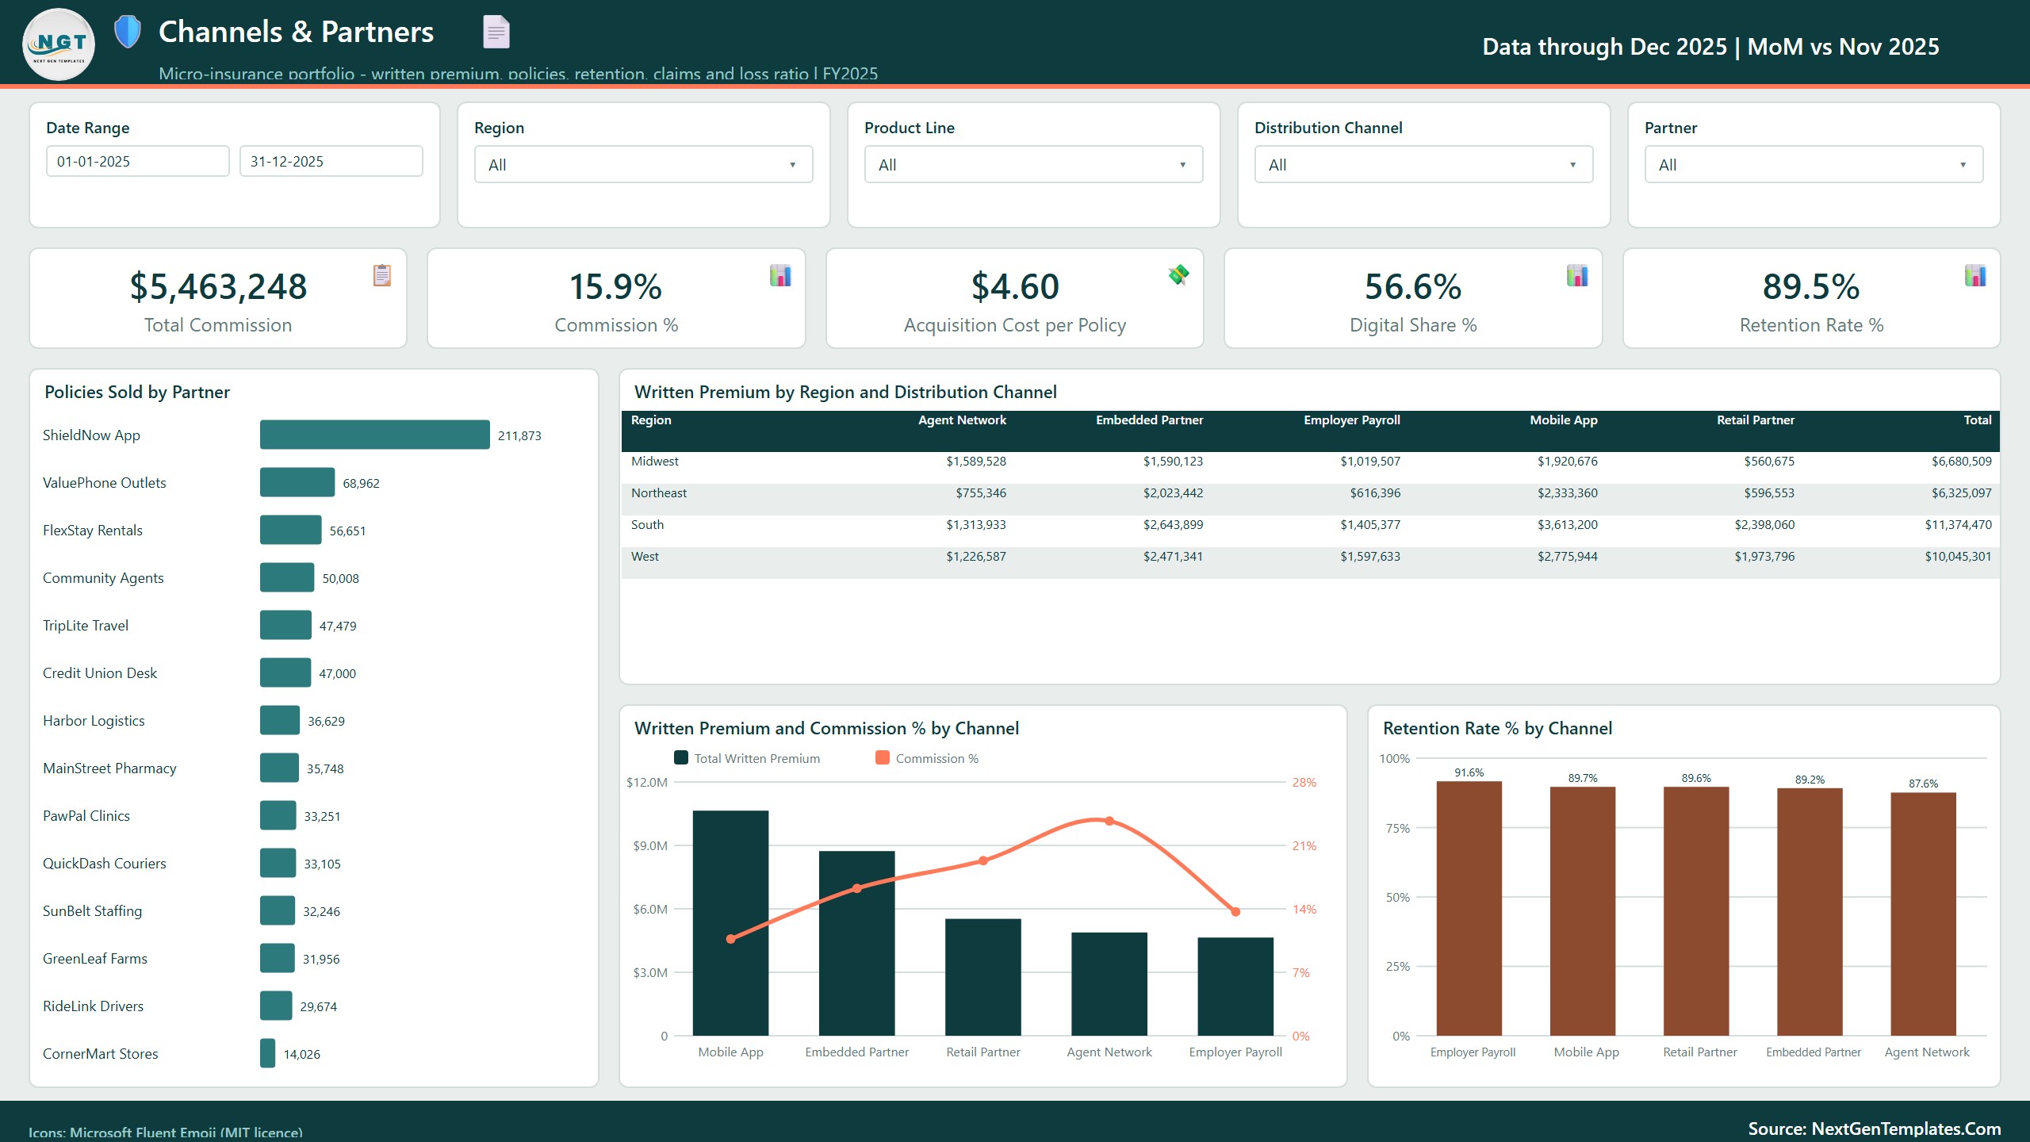Image resolution: width=2030 pixels, height=1142 pixels.
Task: Click chart icon on Digital Share % card
Action: (x=1577, y=275)
